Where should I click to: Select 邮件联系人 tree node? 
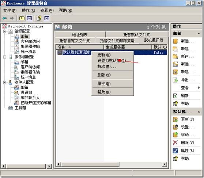click(x=30, y=98)
